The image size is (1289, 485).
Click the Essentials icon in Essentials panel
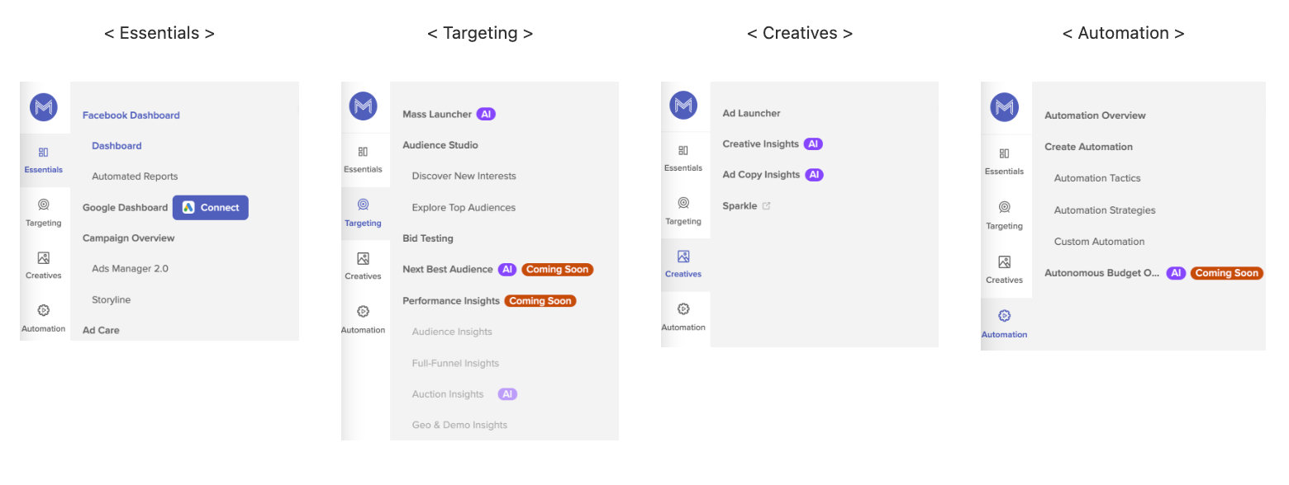(x=44, y=153)
